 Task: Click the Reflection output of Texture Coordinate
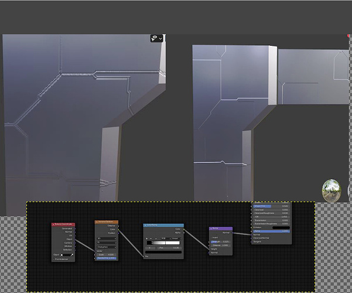(x=67, y=250)
